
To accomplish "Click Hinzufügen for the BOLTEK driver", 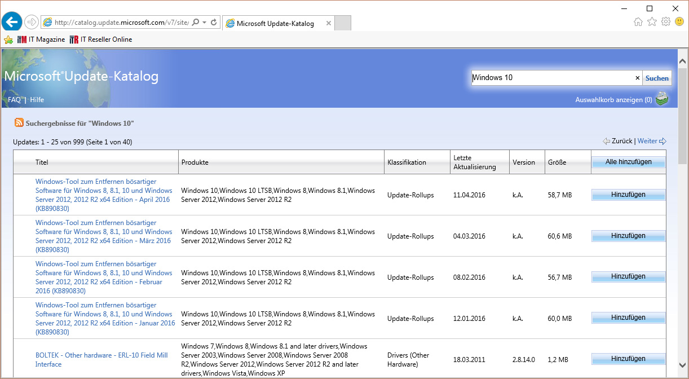I will [628, 359].
